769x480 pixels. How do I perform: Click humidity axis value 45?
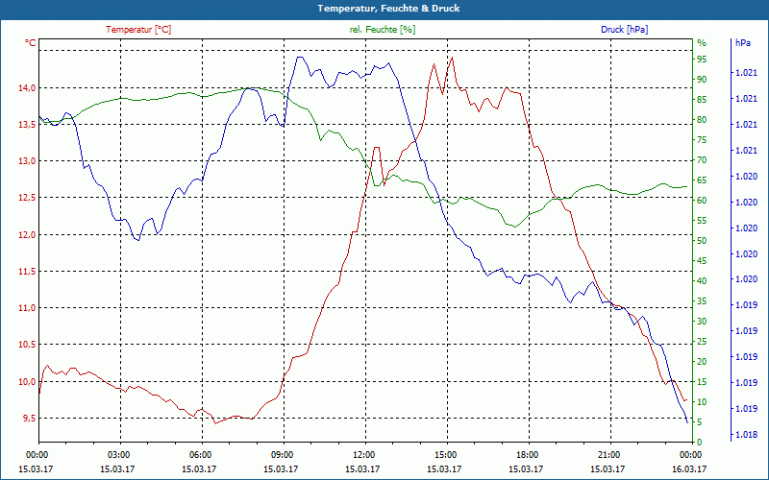[x=702, y=261]
